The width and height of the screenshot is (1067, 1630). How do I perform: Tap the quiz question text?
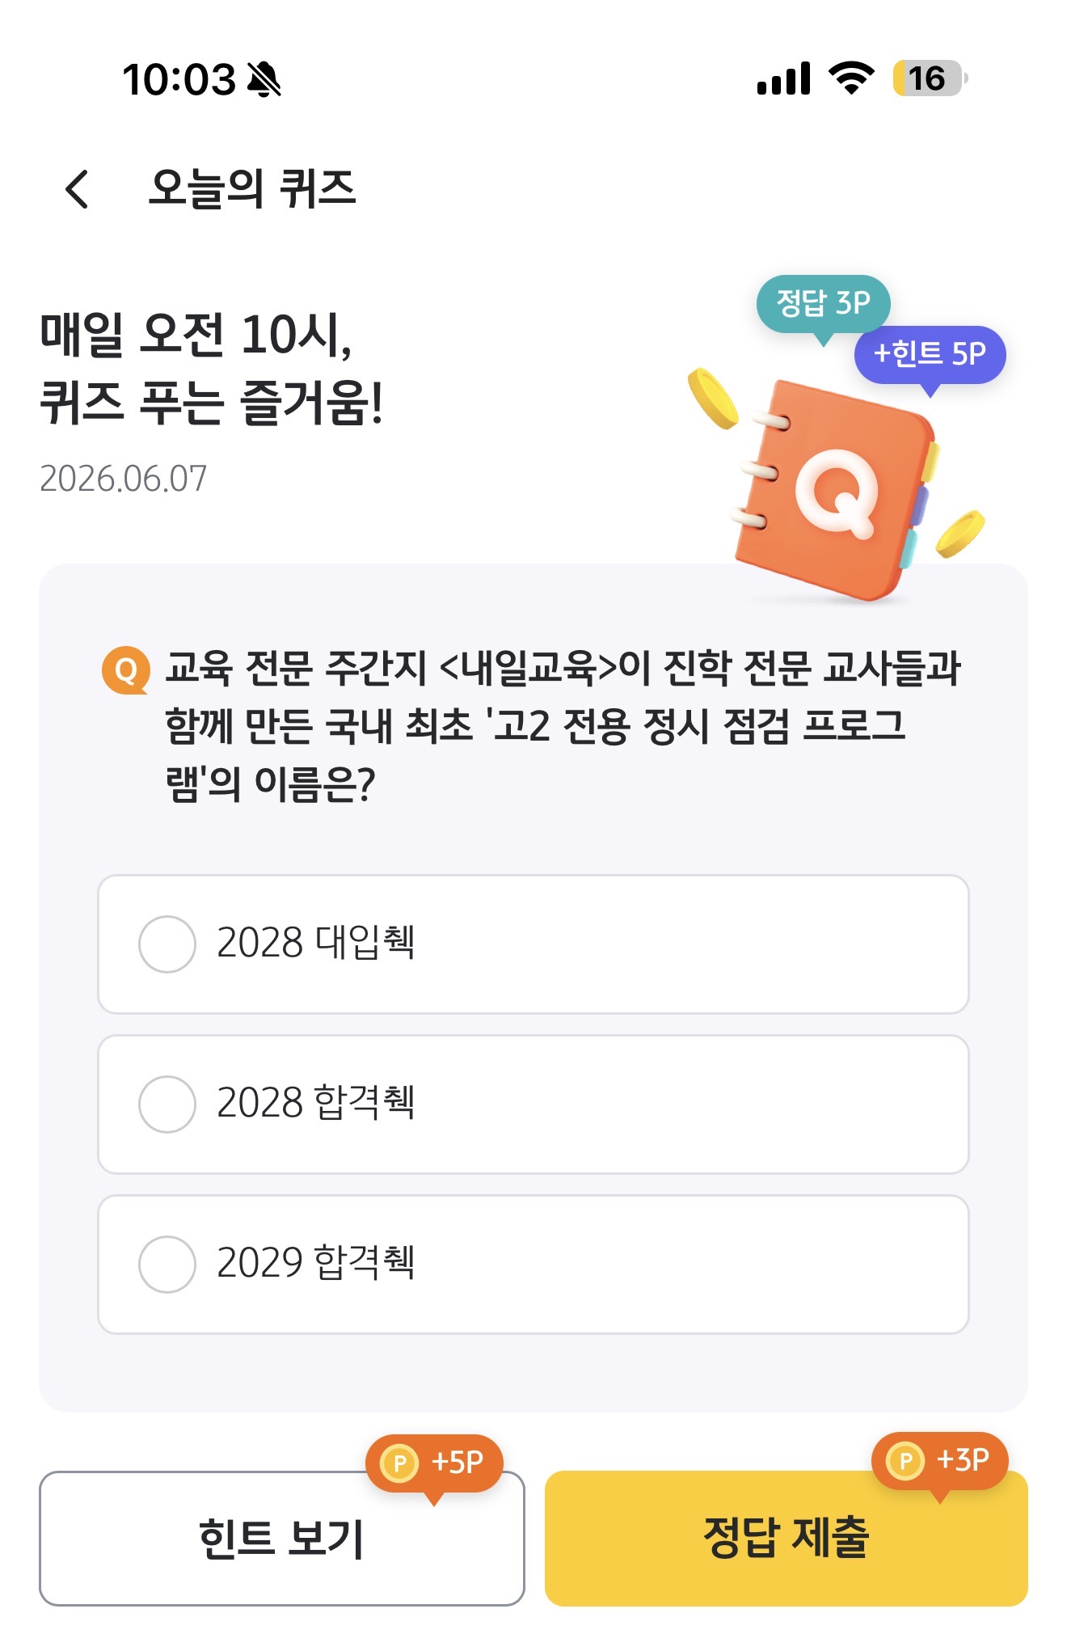coord(563,725)
